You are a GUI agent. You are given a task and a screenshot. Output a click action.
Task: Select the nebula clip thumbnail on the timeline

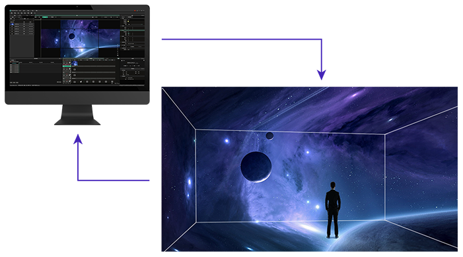(75, 63)
